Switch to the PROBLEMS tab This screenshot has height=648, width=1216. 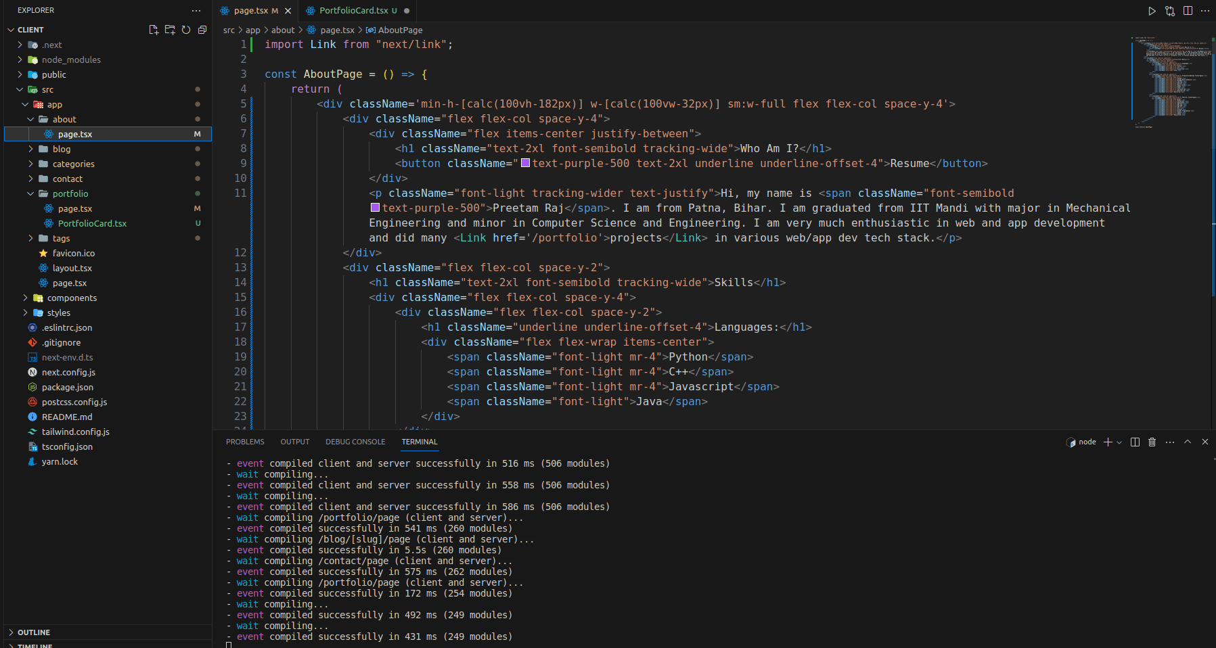click(x=245, y=442)
